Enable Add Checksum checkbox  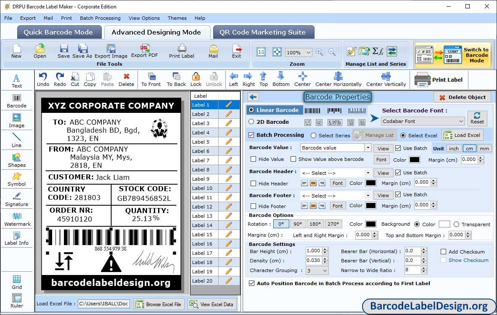(x=444, y=252)
